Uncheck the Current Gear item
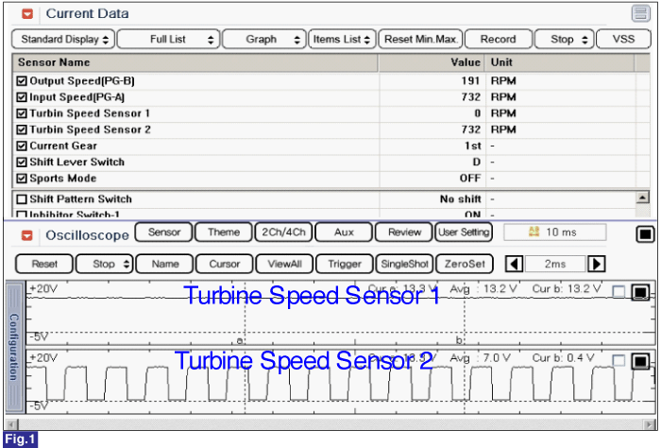 tap(22, 146)
